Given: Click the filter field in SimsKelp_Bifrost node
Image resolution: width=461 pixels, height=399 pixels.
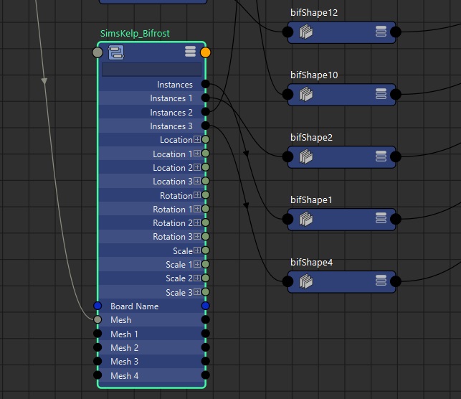Looking at the screenshot, I should click(151, 70).
